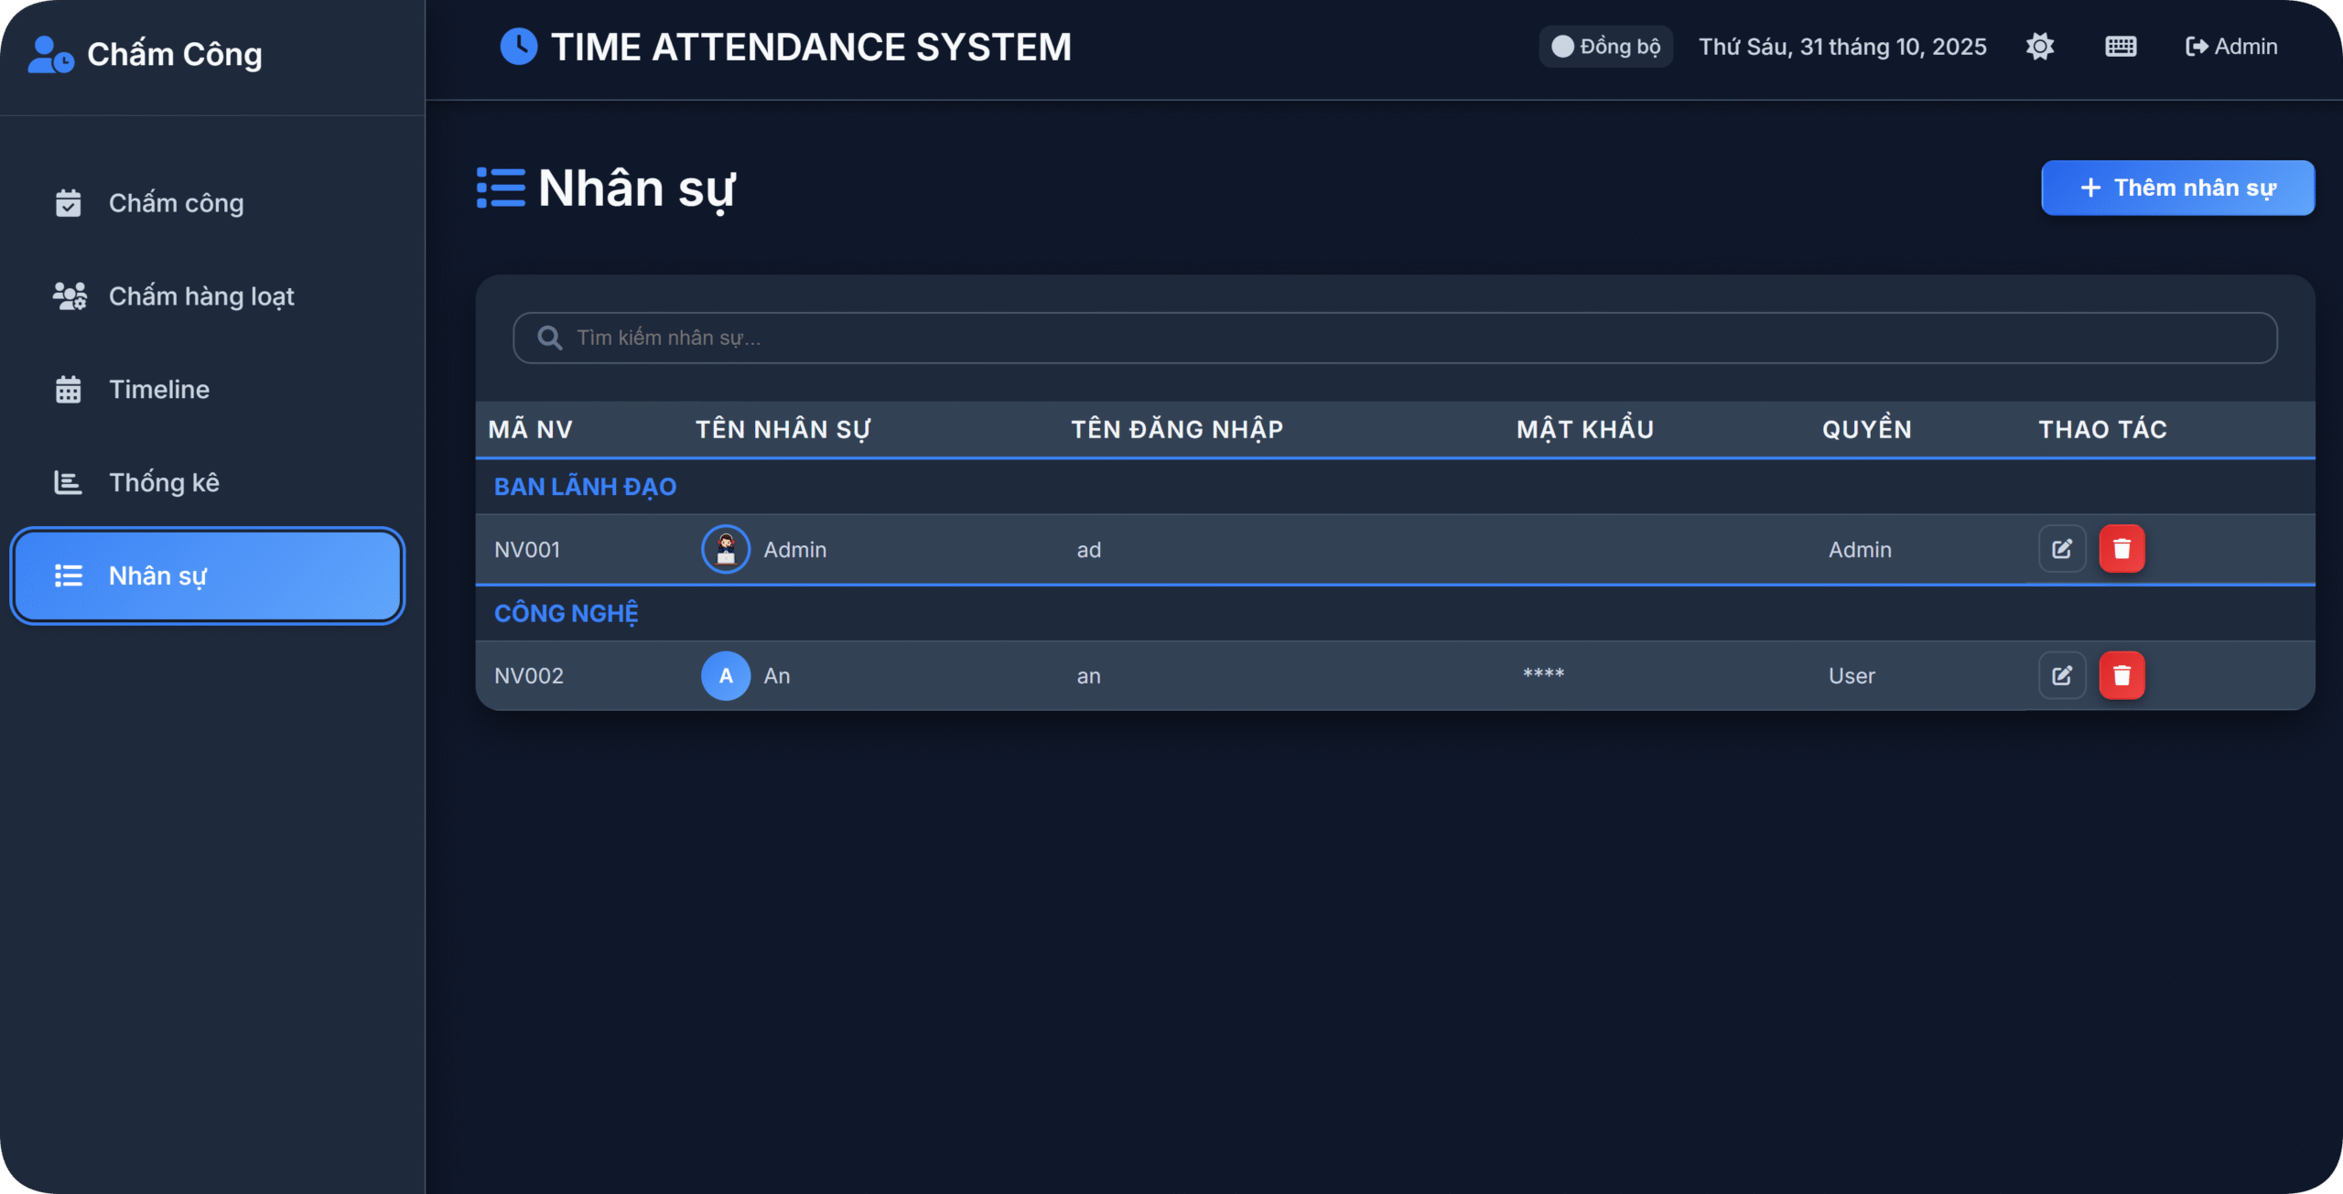
Task: Open Chấm công in sidebar
Action: 176,203
